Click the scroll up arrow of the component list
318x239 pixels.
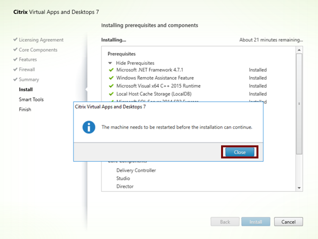[299, 50]
